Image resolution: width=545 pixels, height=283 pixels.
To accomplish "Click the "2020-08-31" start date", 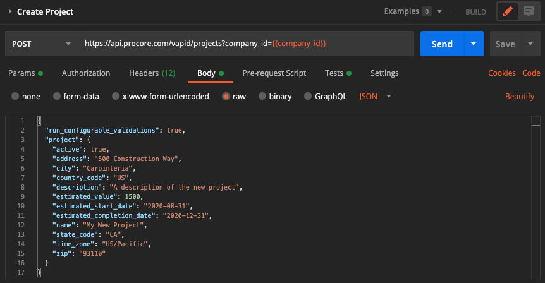I will click(x=166, y=206).
